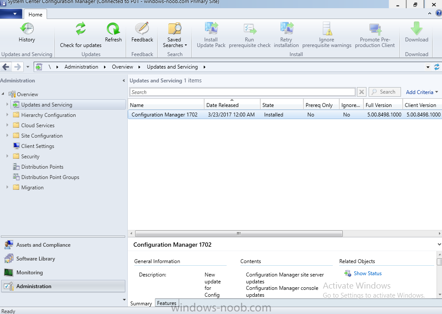The image size is (442, 314).
Task: Clear the search with the X button
Action: pos(362,92)
